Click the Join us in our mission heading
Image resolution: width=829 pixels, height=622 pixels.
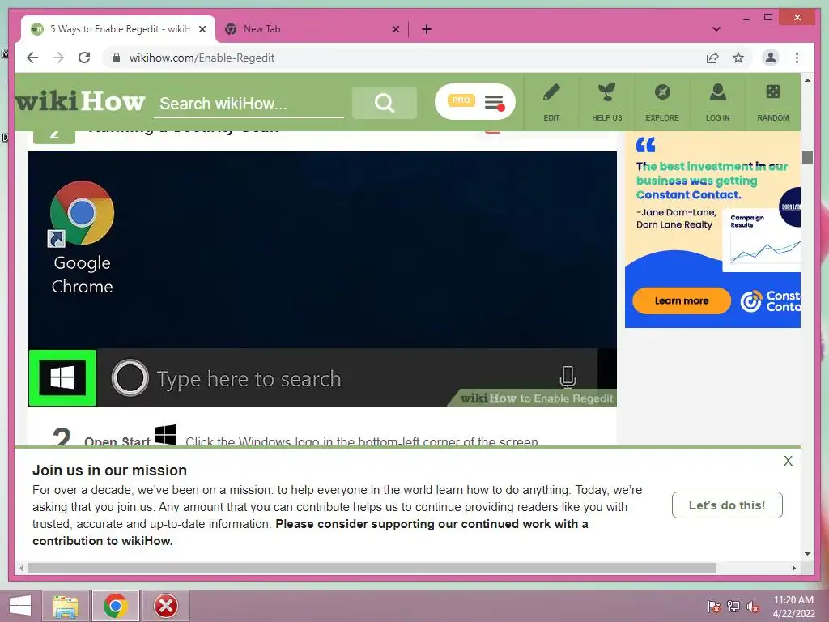pos(109,471)
